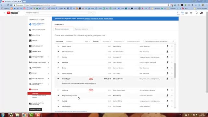Play the Wedding Fun track

click(x=58, y=106)
